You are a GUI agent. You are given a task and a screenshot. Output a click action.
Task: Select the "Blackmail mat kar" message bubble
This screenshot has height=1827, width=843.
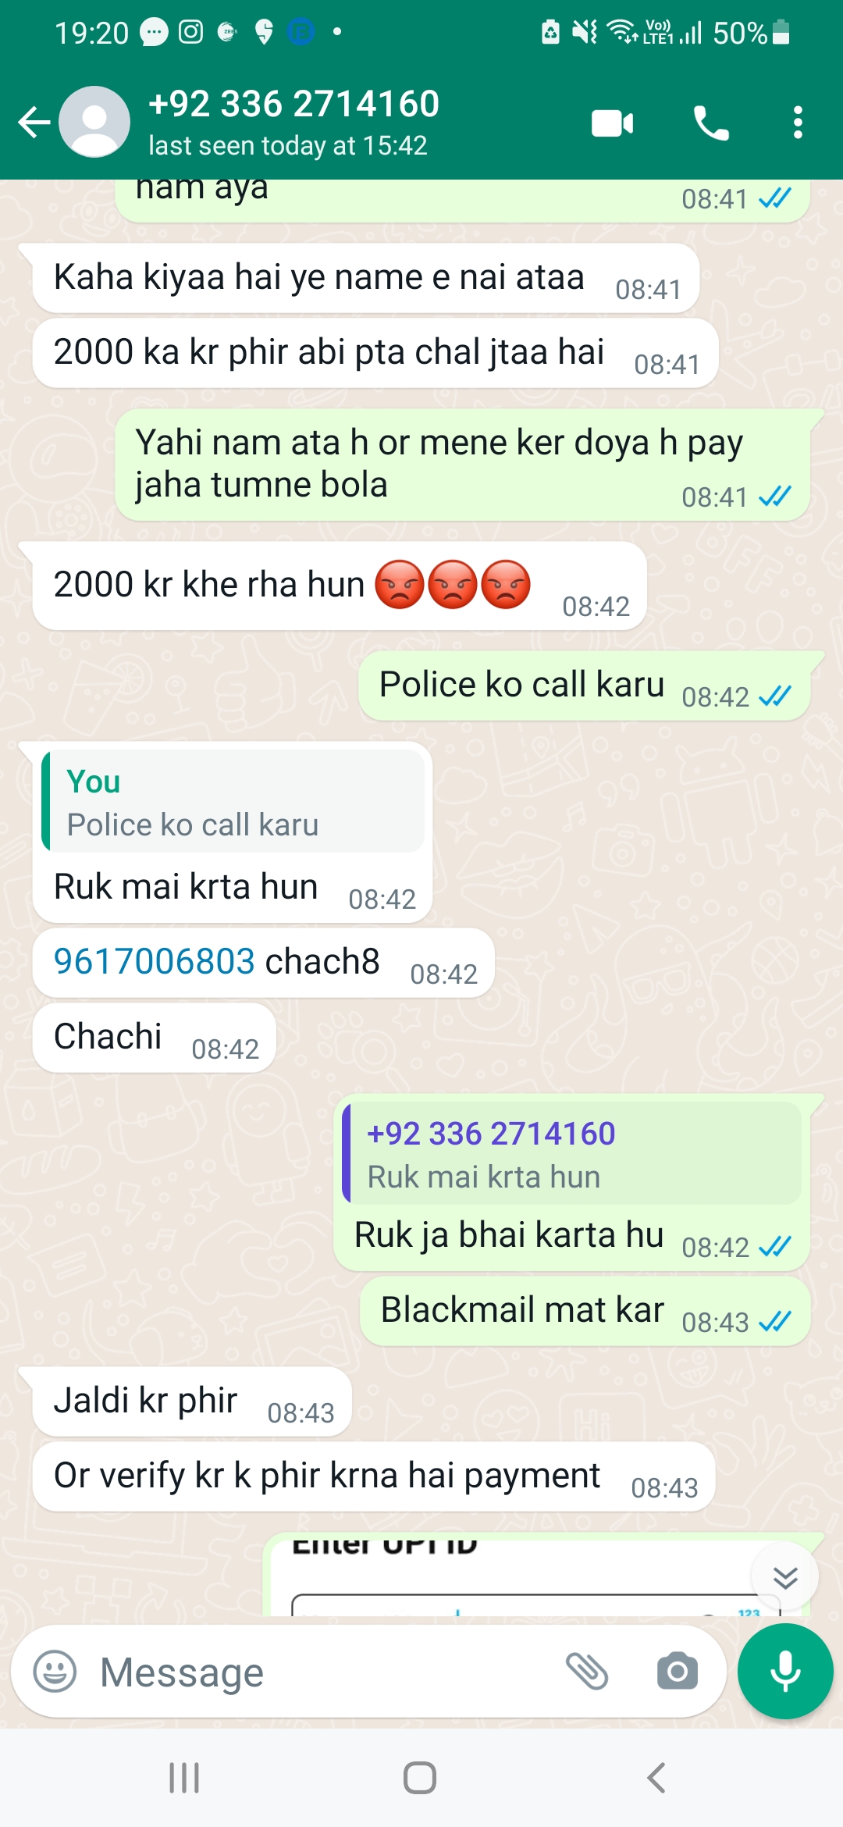[585, 1312]
